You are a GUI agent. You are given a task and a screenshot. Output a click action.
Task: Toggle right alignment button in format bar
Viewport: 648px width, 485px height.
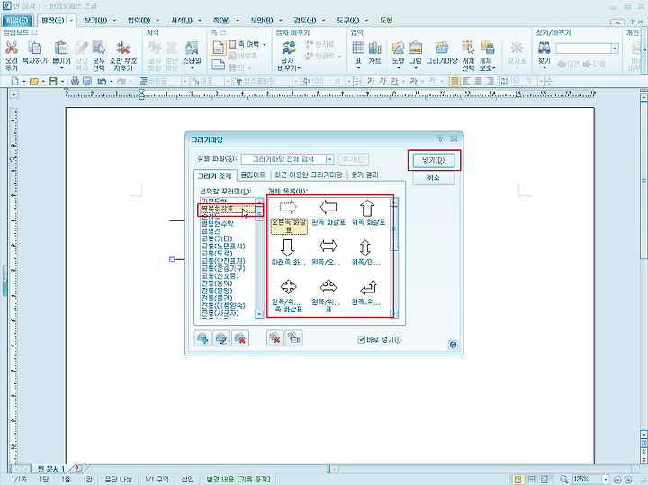490,81
